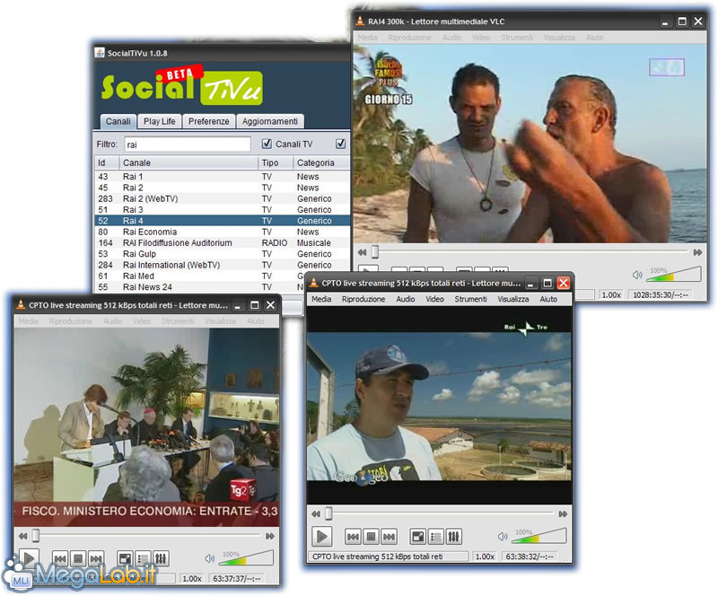Image resolution: width=718 pixels, height=596 pixels.
Task: Click the slower button in the RAI4 VLC window
Action: [x=363, y=252]
